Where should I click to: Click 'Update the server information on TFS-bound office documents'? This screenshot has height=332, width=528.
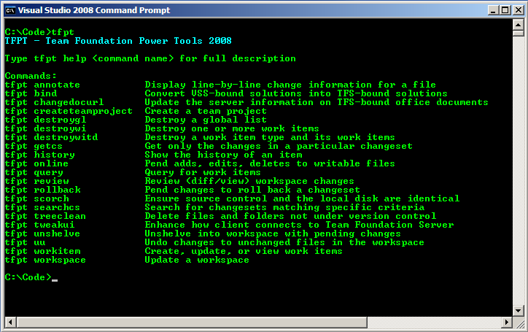[x=317, y=102]
